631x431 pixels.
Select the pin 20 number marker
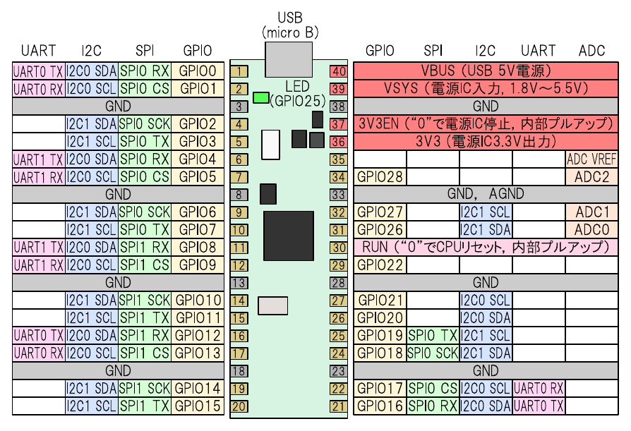(241, 406)
